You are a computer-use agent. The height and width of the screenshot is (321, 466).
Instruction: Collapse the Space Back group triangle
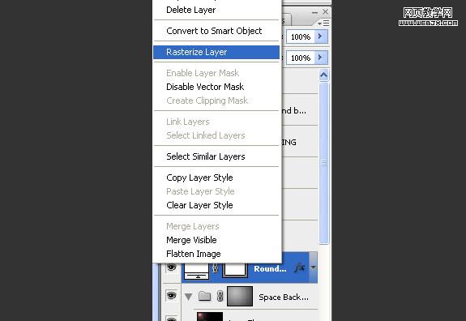point(188,297)
